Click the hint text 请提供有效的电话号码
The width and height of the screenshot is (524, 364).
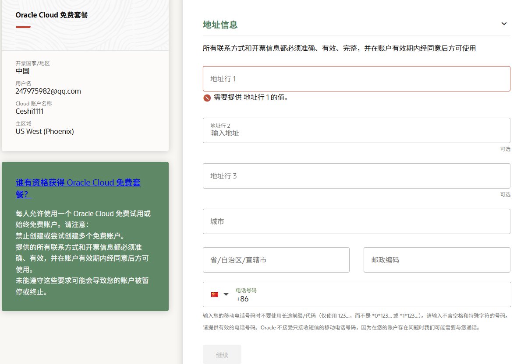pyautogui.click(x=342, y=328)
